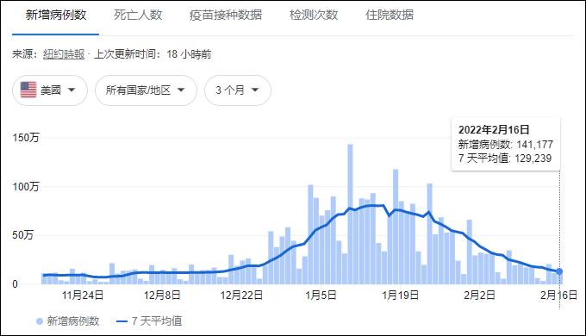Click the arrow beside 3 个月
The width and height of the screenshot is (586, 336).
[x=255, y=90]
